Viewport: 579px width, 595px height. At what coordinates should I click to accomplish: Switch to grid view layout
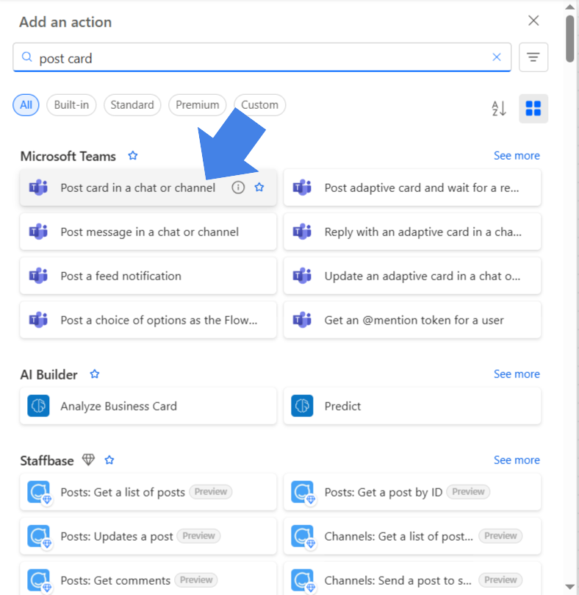533,109
